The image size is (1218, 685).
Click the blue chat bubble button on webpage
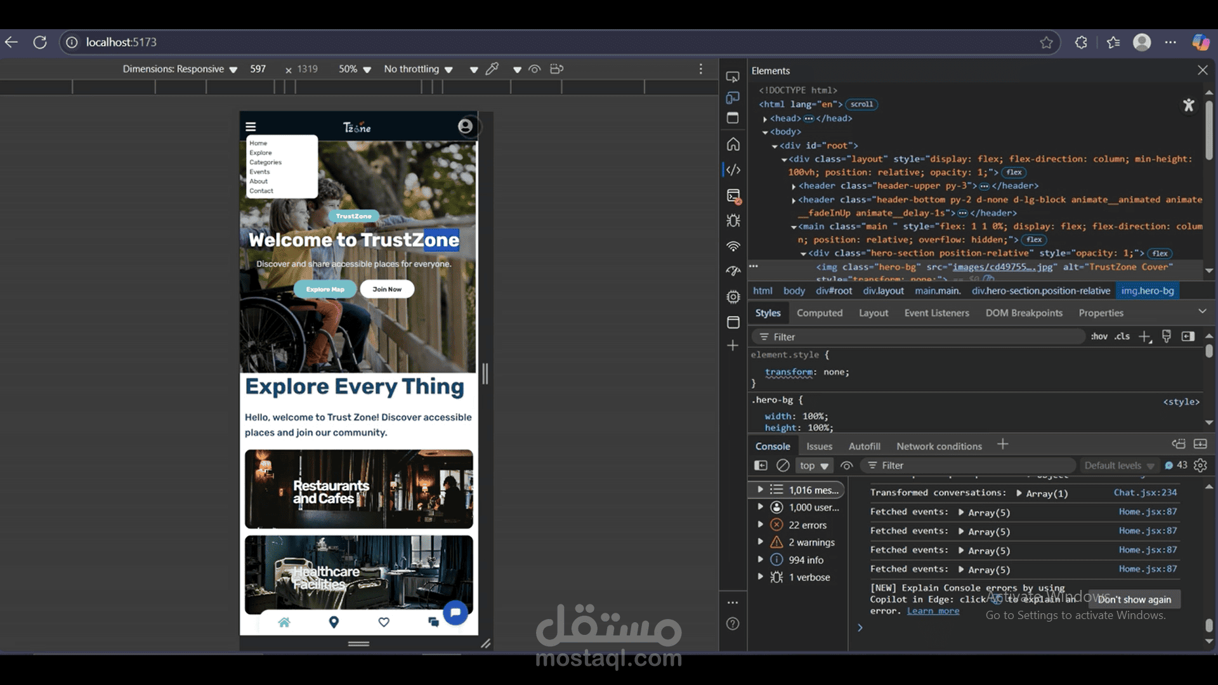point(455,613)
